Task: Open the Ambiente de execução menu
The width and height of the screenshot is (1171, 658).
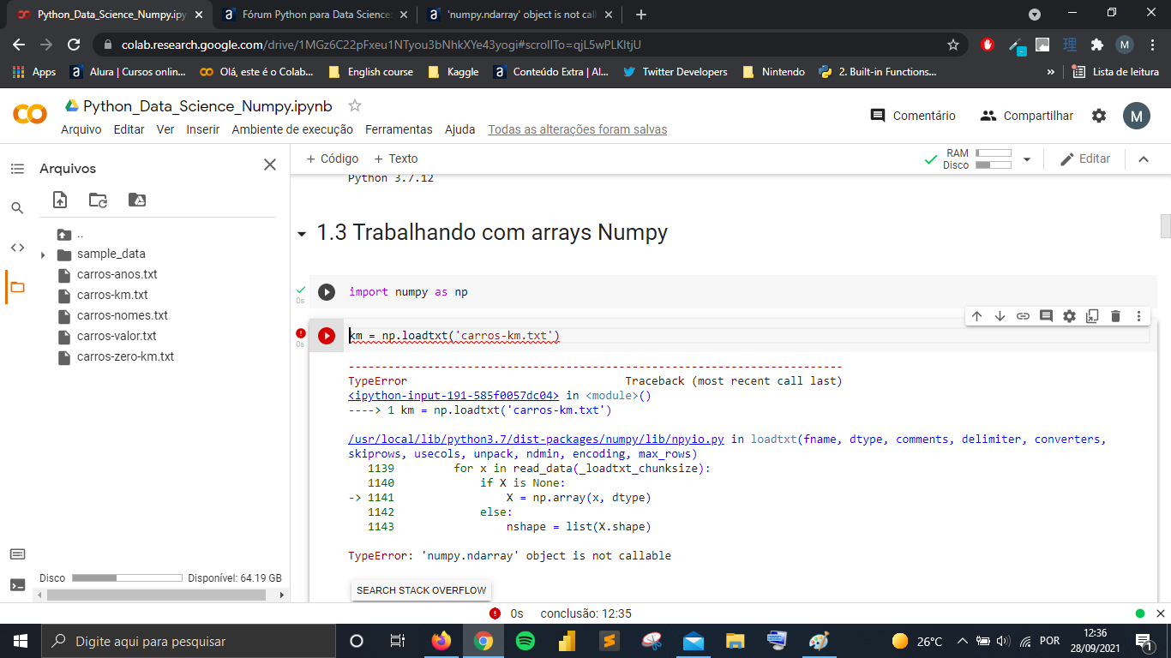Action: (292, 129)
